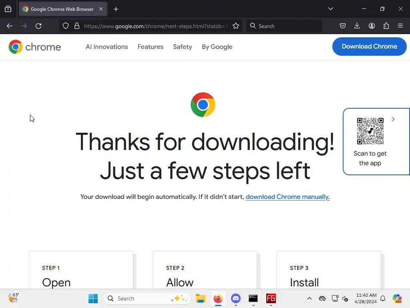Viewport: 410px width, 308px height.
Task: Open the network display tray icon
Action: [x=335, y=298]
